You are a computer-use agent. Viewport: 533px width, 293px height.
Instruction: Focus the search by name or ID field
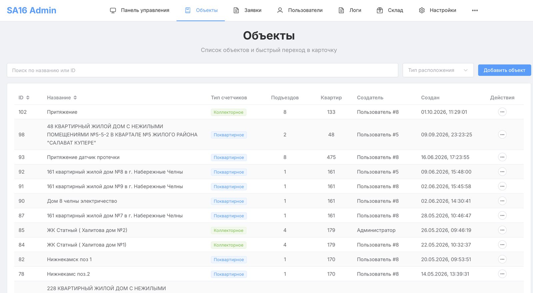(x=203, y=70)
